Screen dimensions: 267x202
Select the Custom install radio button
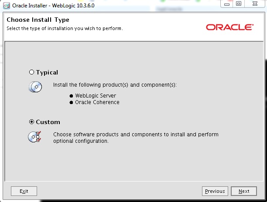point(31,122)
